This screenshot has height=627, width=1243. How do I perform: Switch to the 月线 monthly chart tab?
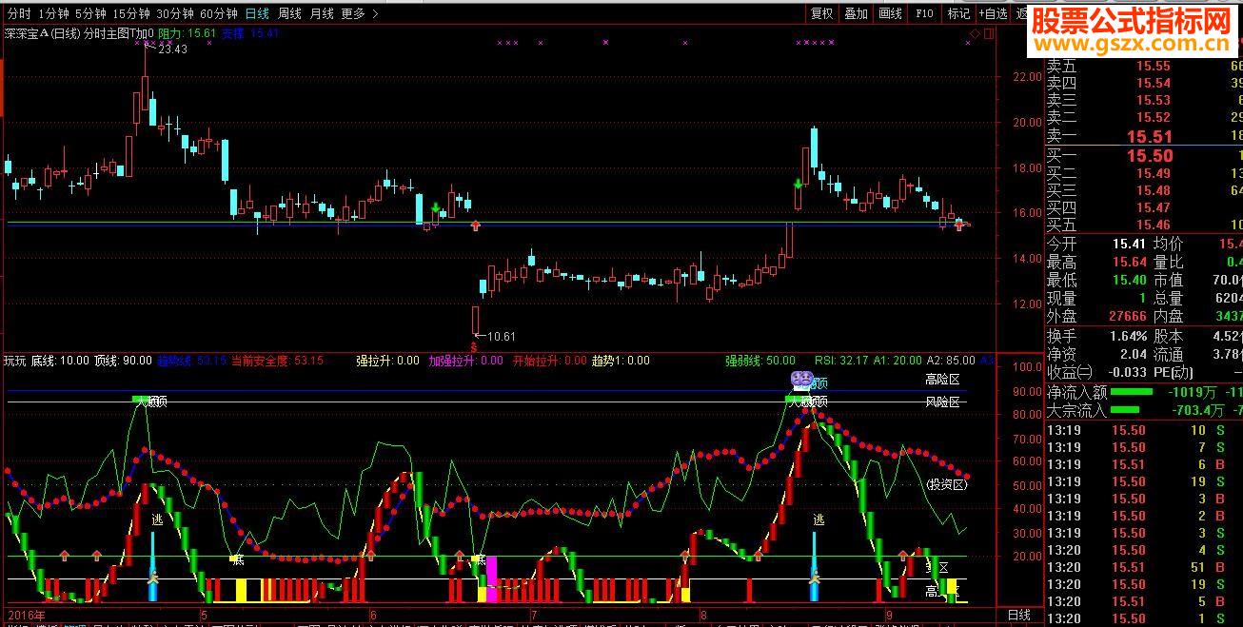point(322,13)
